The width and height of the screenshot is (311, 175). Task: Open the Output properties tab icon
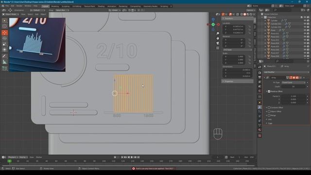coord(259,77)
